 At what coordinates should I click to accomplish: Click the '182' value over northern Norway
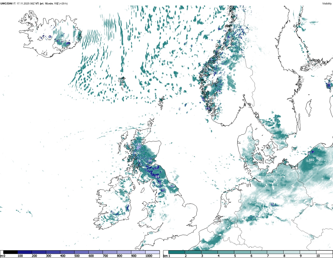[235, 54]
